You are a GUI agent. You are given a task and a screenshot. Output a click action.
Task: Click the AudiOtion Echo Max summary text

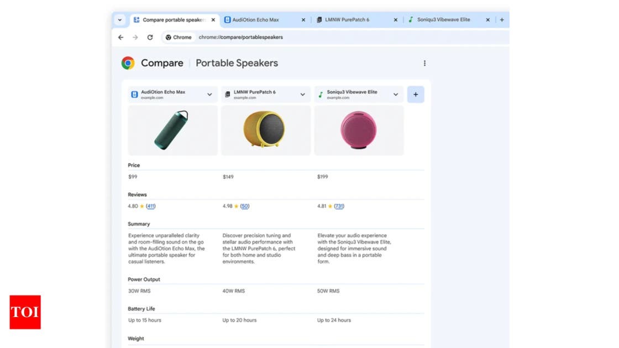pos(166,249)
